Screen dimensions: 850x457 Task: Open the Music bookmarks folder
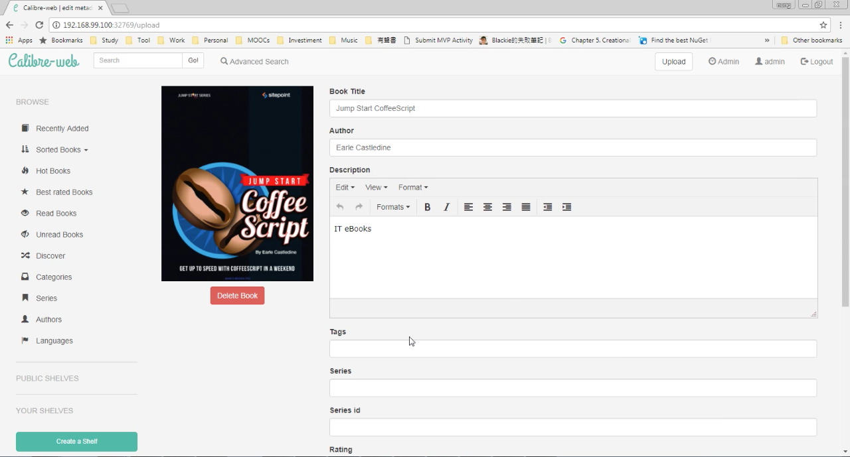click(x=343, y=40)
